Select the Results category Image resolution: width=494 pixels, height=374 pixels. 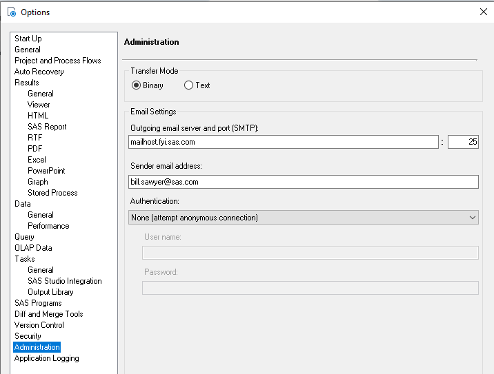pyautogui.click(x=27, y=83)
